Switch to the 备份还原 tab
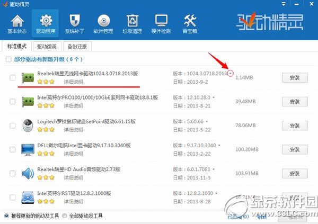Viewport: 318px width, 224px height. (77, 47)
